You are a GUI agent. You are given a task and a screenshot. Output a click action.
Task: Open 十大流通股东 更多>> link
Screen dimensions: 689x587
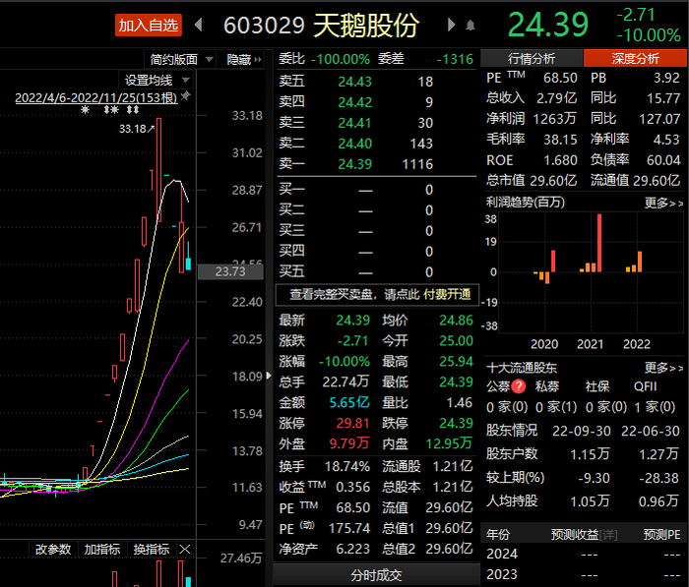coord(663,367)
